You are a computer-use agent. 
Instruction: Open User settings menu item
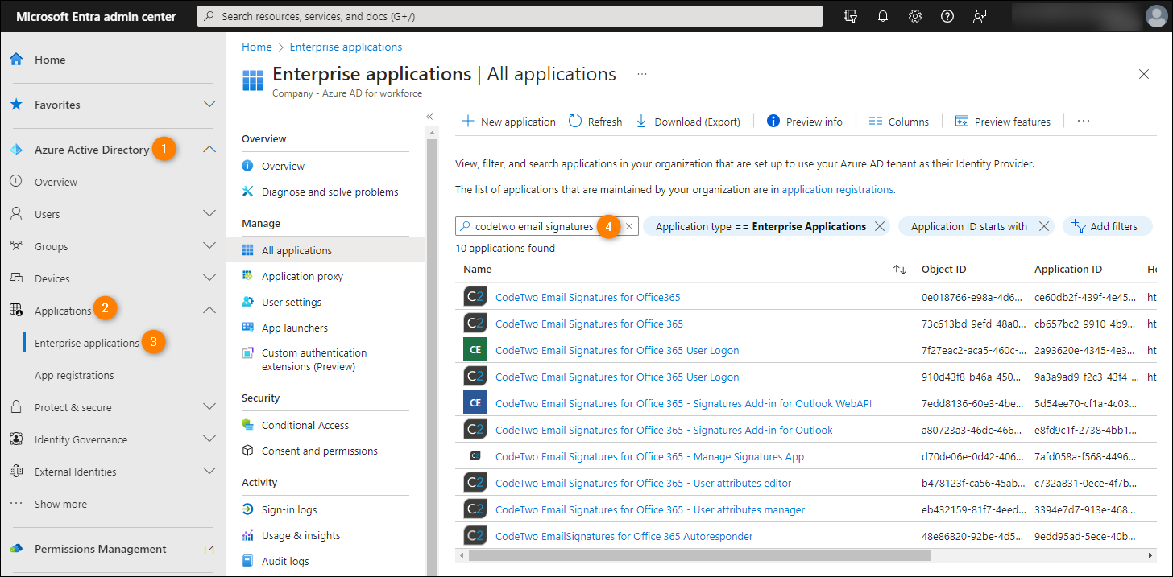[x=291, y=302]
